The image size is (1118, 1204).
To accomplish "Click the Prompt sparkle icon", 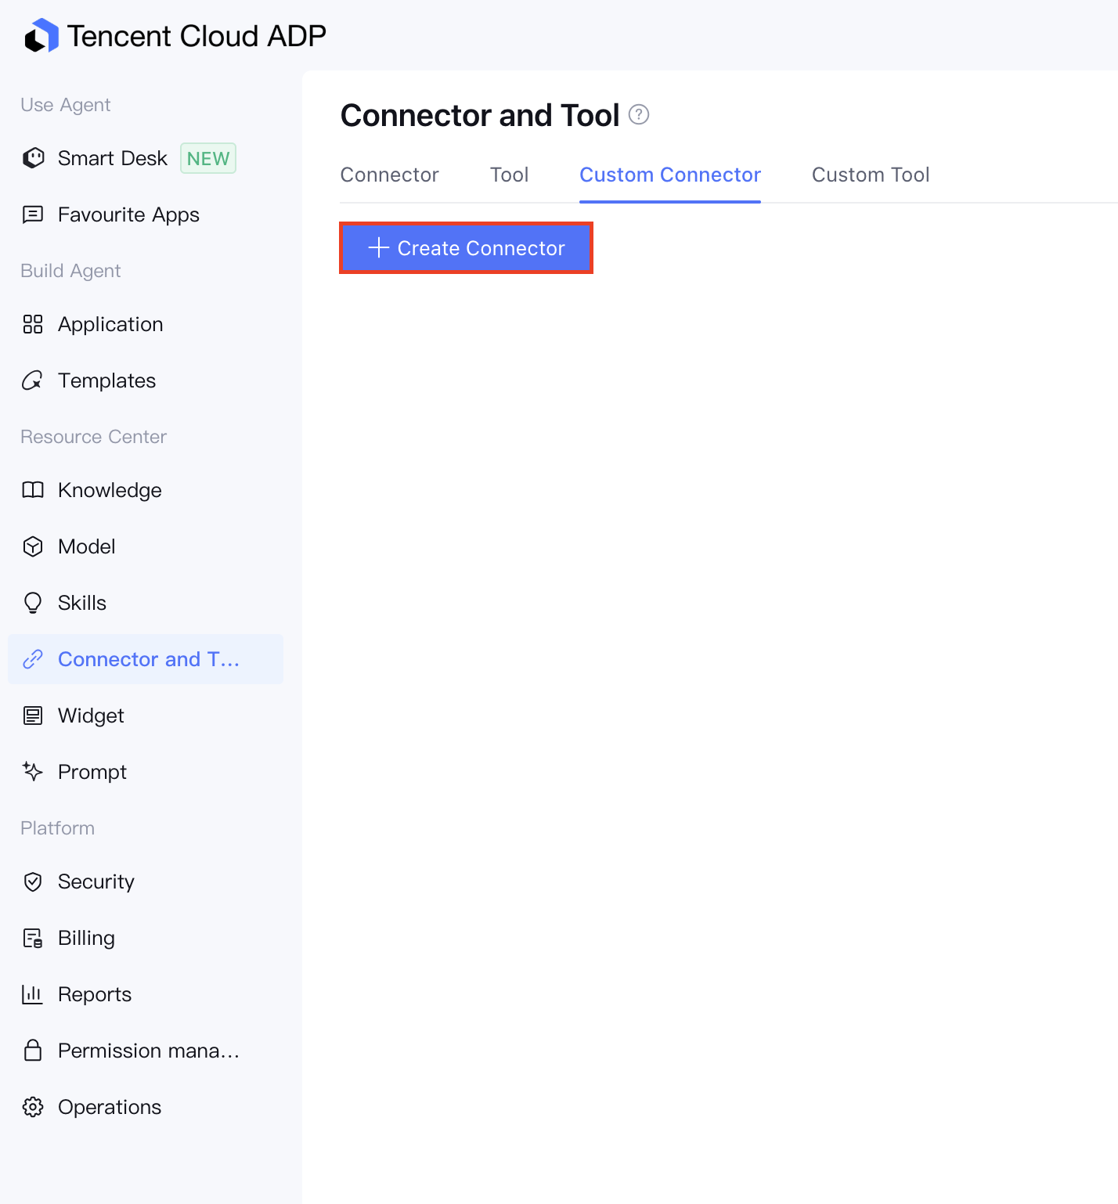I will coord(33,772).
